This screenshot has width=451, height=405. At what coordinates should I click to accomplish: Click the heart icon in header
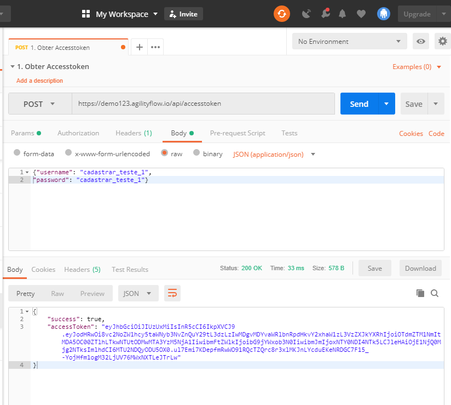coord(361,14)
